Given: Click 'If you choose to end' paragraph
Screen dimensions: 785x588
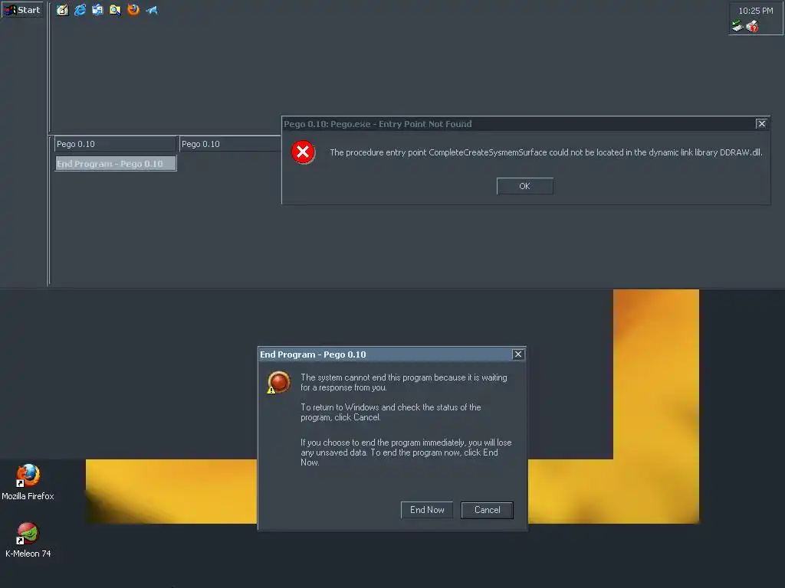Looking at the screenshot, I should click(x=406, y=452).
